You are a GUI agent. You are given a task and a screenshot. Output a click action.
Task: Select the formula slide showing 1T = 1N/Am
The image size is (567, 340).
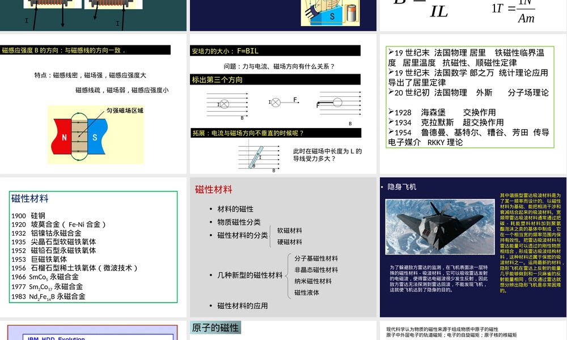(473, 15)
